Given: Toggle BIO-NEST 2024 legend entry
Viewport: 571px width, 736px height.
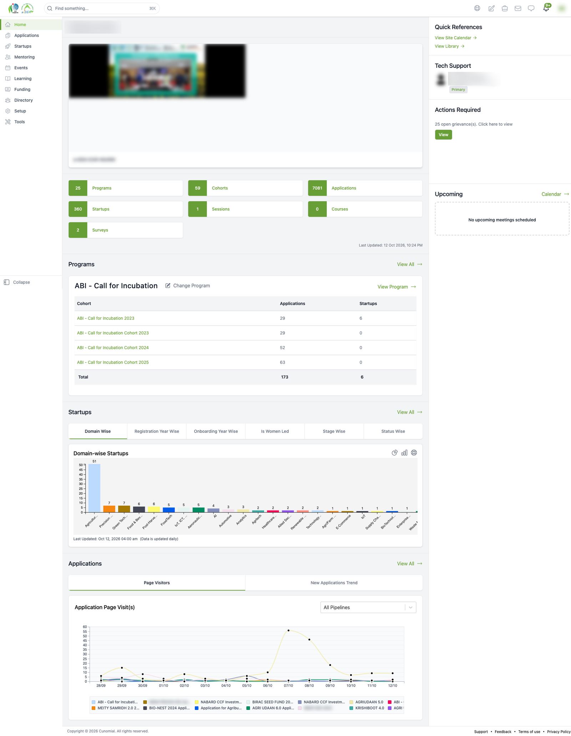Looking at the screenshot, I should click(x=166, y=708).
